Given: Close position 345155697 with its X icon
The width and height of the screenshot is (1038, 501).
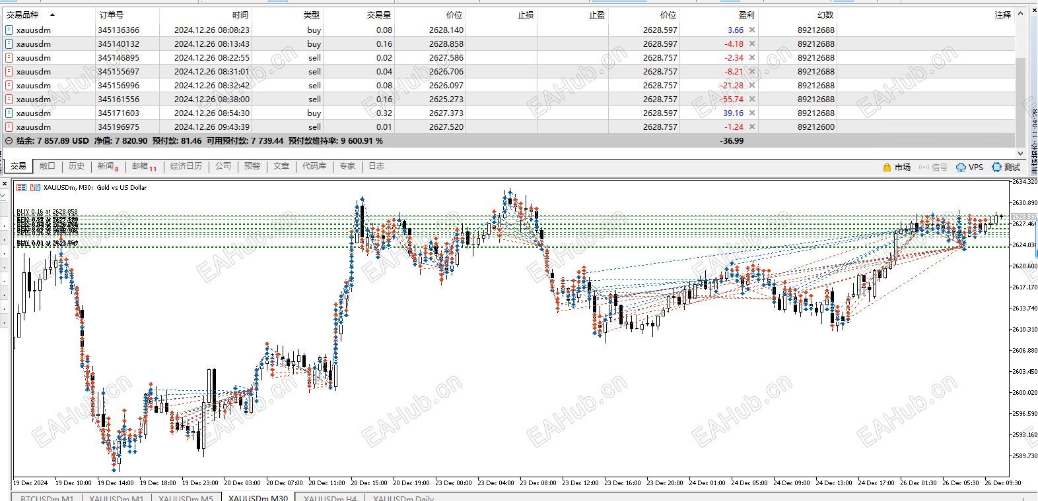Looking at the screenshot, I should tap(752, 71).
